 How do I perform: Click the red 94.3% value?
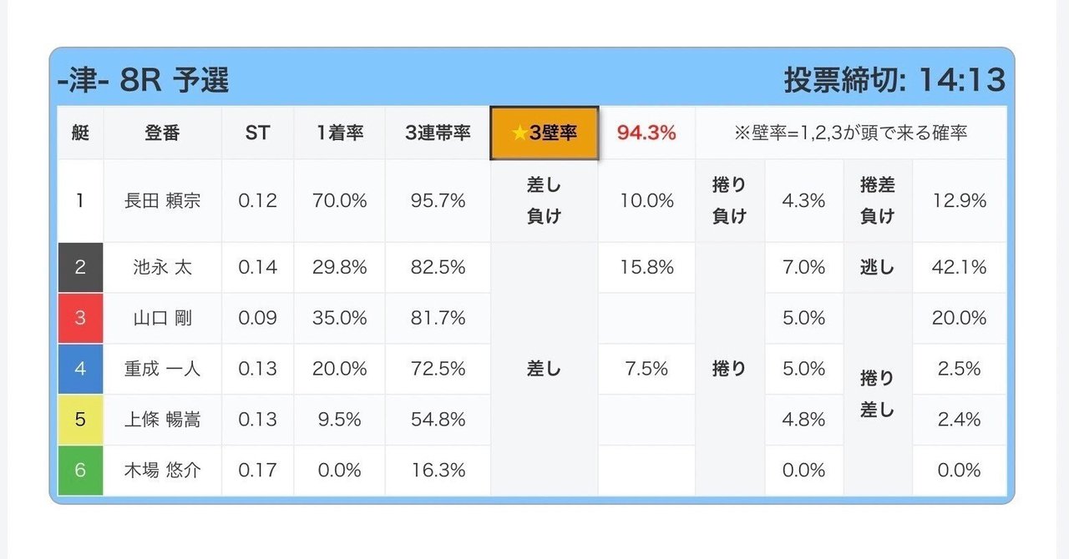(646, 133)
